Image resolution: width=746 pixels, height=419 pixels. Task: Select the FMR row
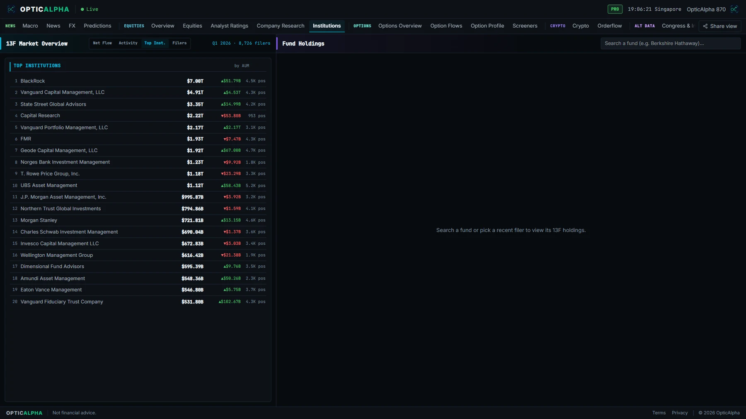pyautogui.click(x=138, y=139)
